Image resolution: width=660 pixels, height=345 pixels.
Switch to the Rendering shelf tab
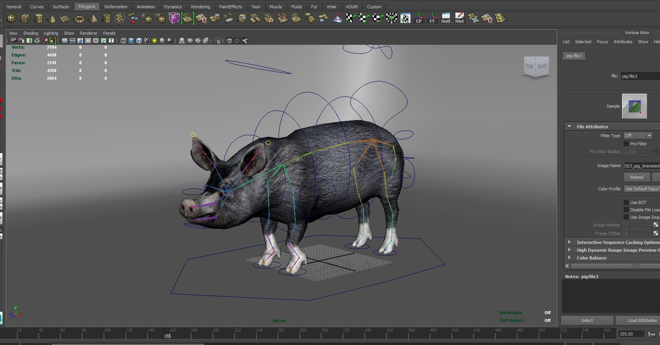coord(200,7)
